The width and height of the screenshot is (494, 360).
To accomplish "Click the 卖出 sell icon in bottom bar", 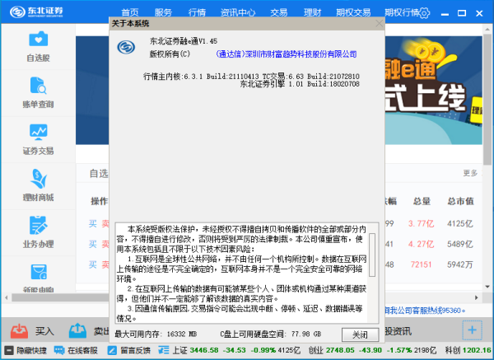I will pyautogui.click(x=77, y=331).
